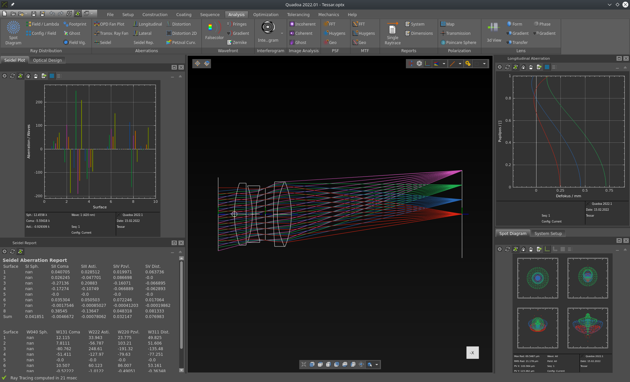Toggle grid in Seidel Plot toolbar
The height and width of the screenshot is (382, 630).
(52, 76)
